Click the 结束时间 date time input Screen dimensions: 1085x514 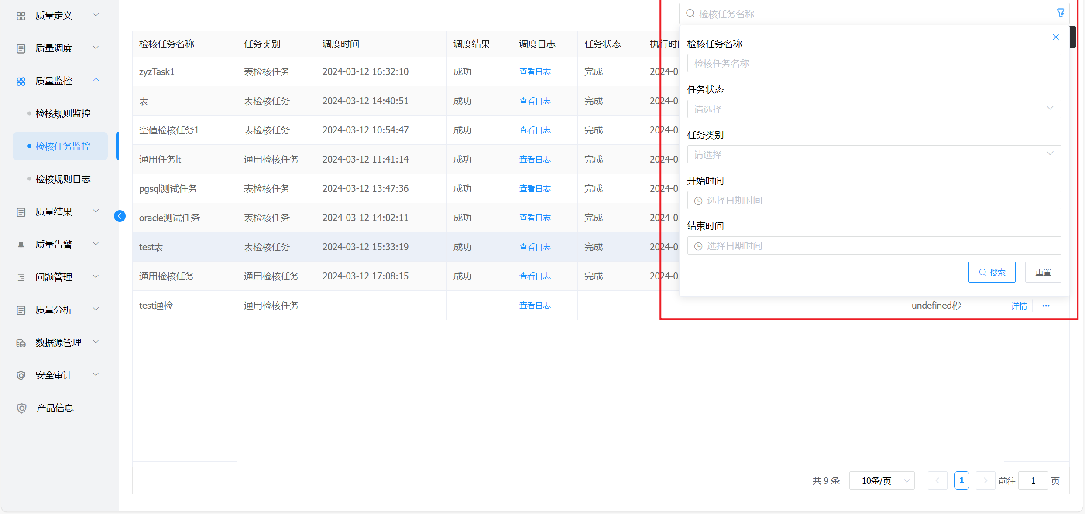(874, 246)
